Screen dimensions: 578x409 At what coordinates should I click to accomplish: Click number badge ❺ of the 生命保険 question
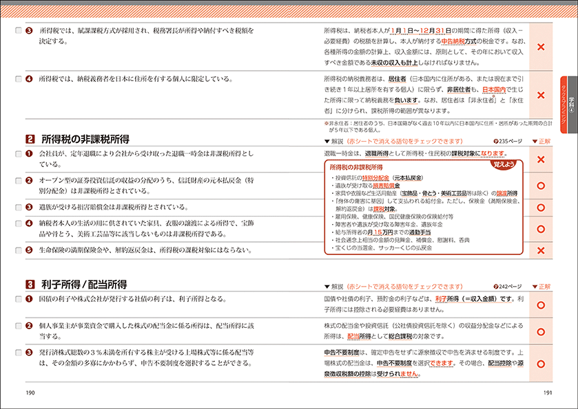click(x=29, y=250)
